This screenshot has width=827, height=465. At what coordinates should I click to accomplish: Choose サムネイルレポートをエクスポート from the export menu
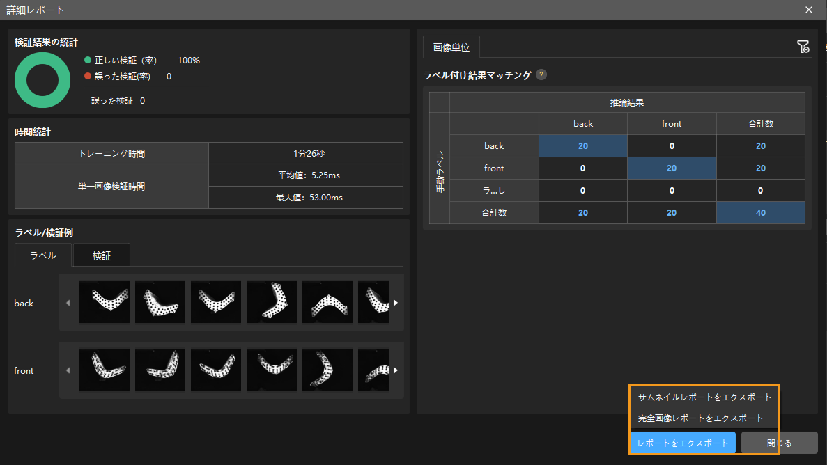coord(704,397)
